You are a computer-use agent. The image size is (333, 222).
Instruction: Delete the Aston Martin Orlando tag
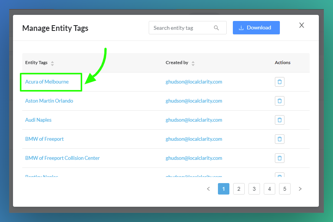coord(279,101)
